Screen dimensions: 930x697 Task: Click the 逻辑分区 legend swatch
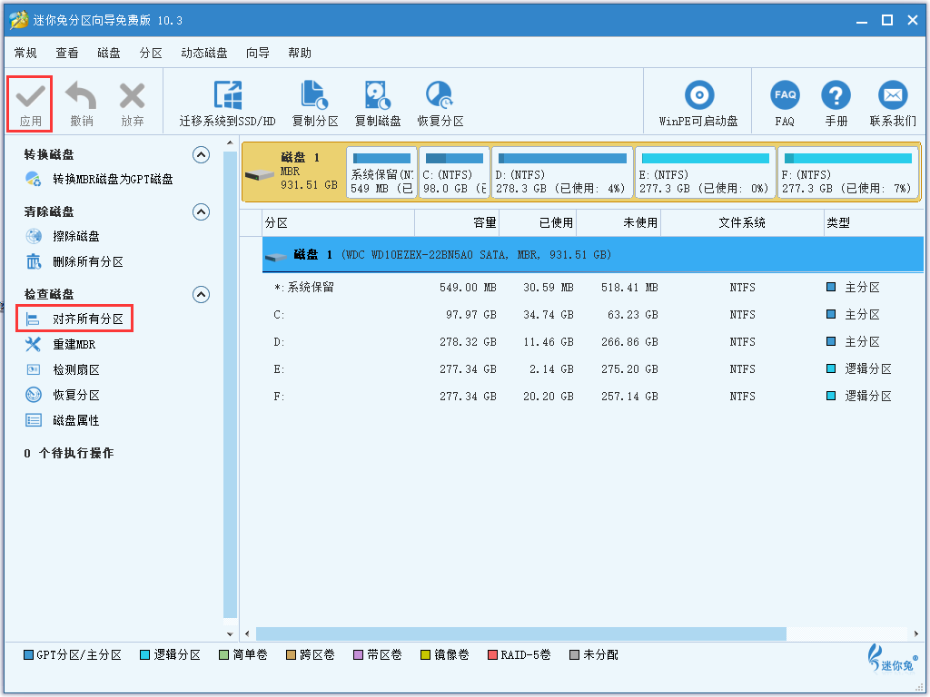pyautogui.click(x=144, y=655)
